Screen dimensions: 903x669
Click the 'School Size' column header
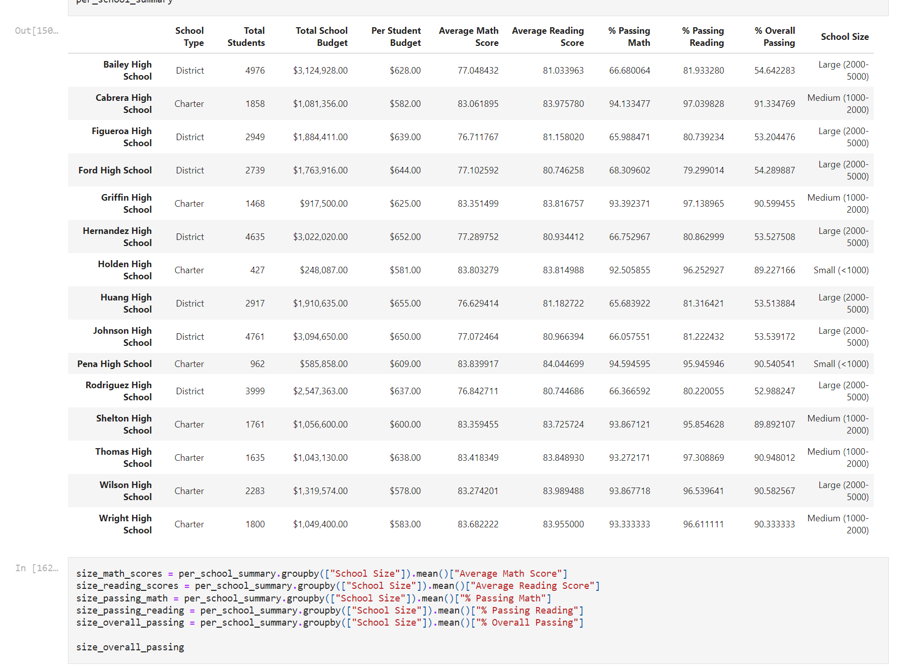(x=845, y=37)
